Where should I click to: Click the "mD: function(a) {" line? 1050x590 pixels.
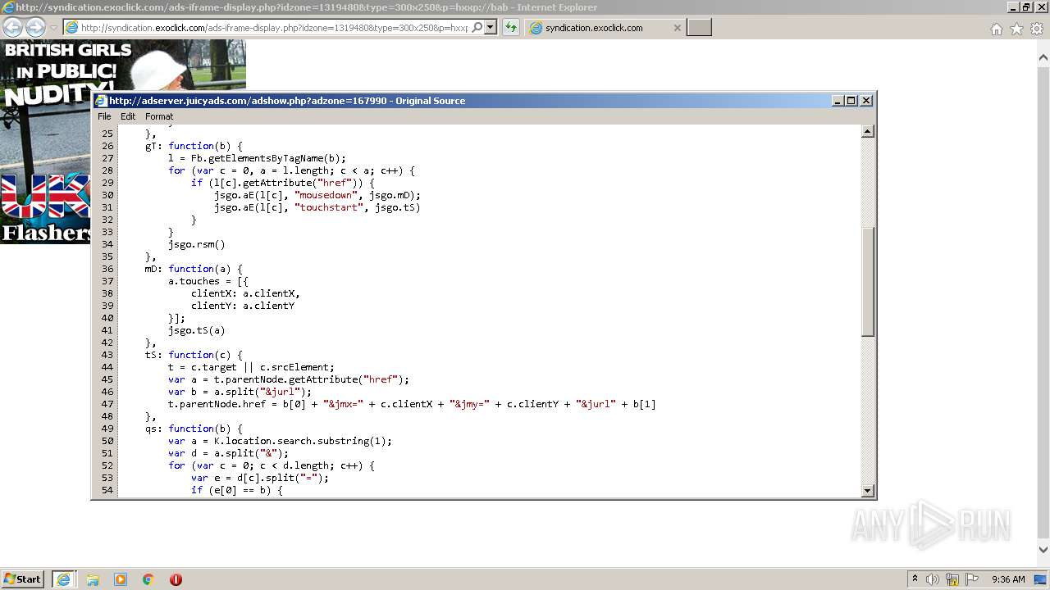194,269
